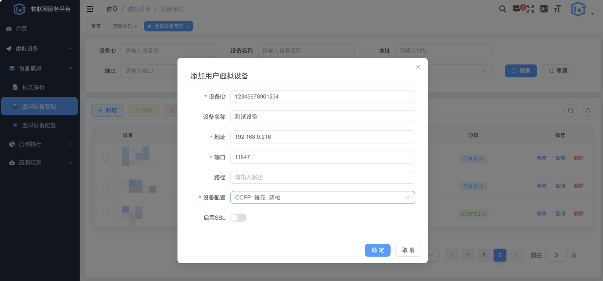Close the dialog with the X icon
The height and width of the screenshot is (281, 603).
click(x=418, y=67)
